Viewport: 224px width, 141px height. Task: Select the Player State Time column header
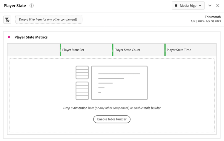pyautogui.click(x=191, y=50)
